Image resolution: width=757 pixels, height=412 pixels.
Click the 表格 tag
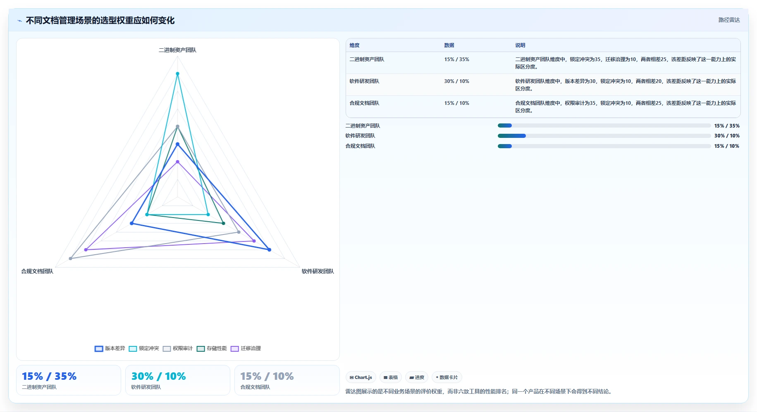pyautogui.click(x=391, y=377)
